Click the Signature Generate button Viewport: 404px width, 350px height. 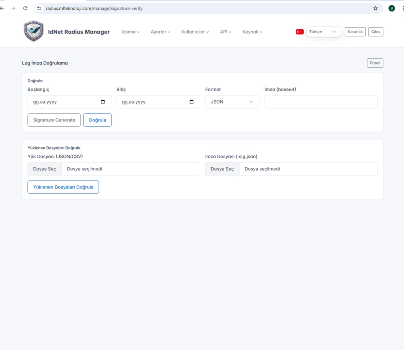pos(54,120)
